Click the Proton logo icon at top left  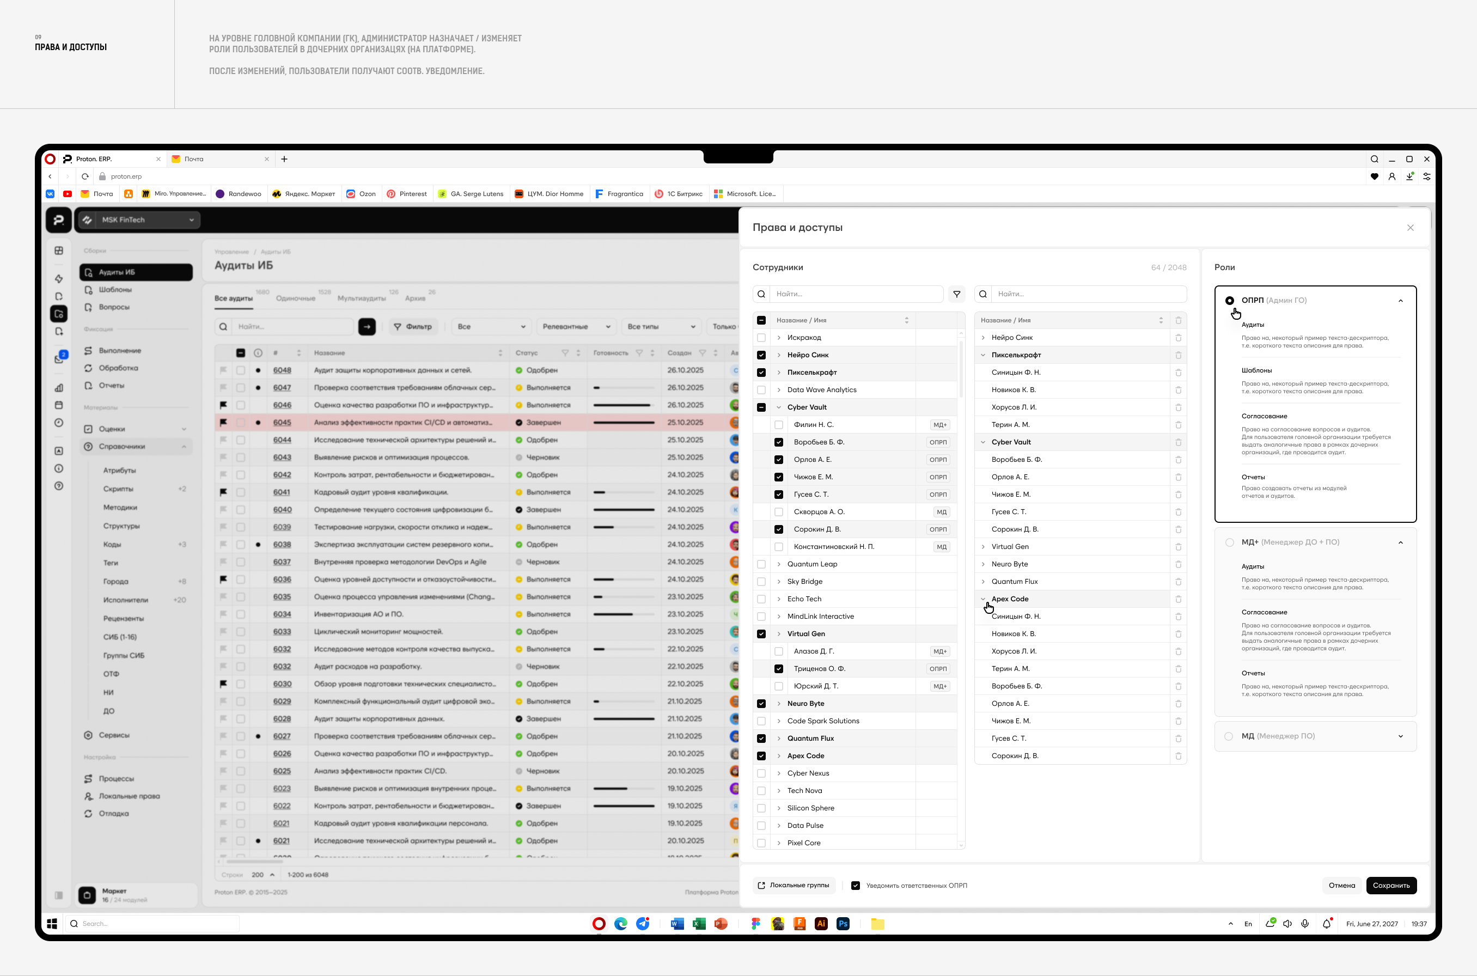point(58,219)
